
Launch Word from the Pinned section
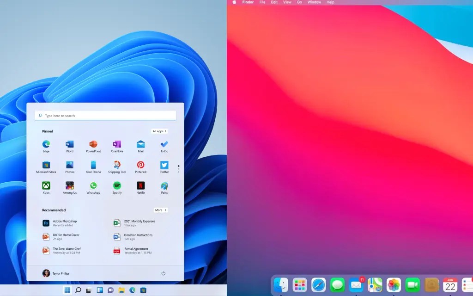(70, 146)
